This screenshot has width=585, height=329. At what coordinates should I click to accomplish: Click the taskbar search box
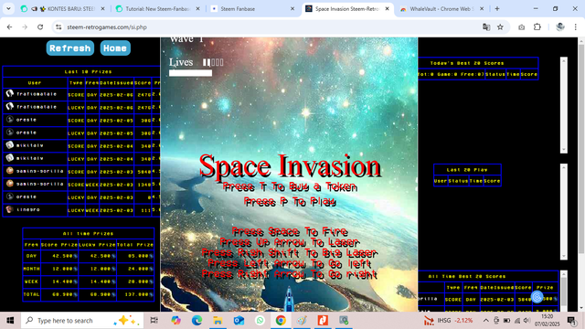click(82, 321)
